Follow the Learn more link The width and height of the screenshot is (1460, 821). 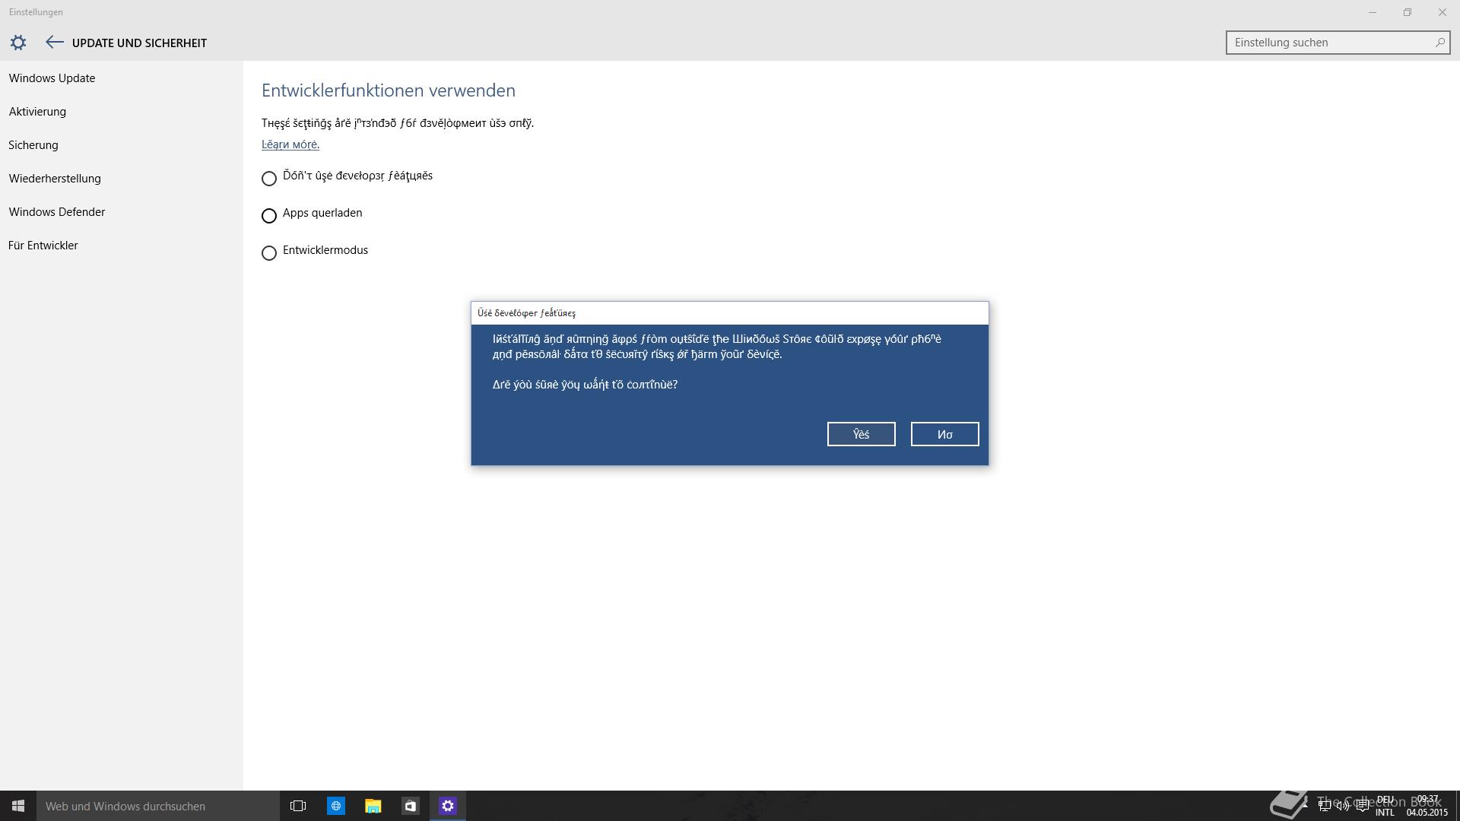point(290,144)
